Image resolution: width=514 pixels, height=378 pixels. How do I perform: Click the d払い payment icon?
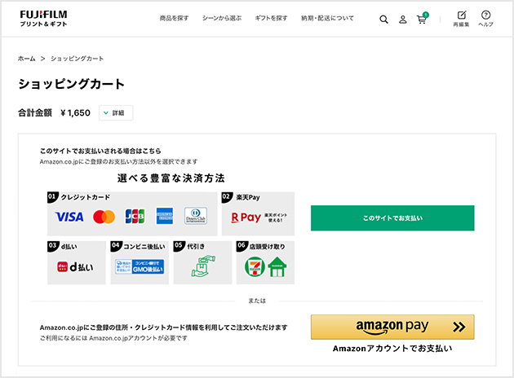click(x=76, y=266)
